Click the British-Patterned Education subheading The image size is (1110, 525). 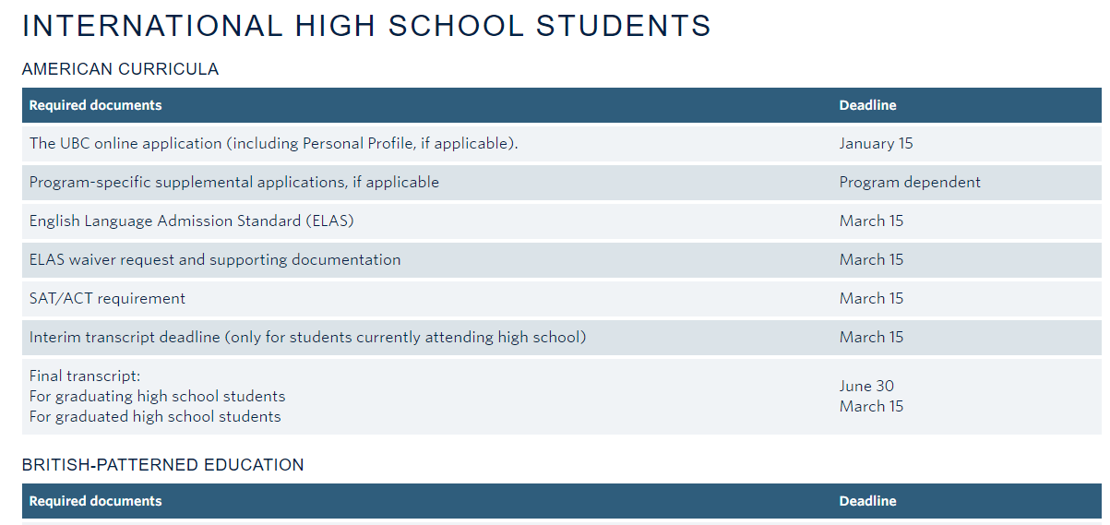point(163,465)
